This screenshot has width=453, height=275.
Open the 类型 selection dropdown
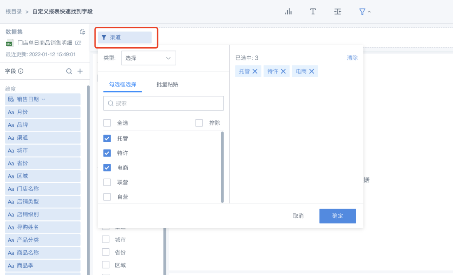coord(148,58)
